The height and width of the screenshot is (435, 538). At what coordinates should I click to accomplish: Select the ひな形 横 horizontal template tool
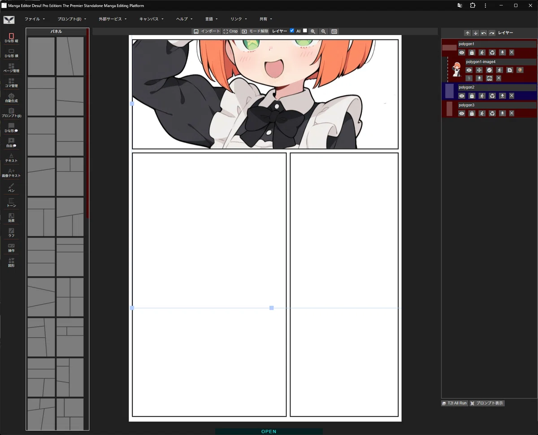(11, 53)
